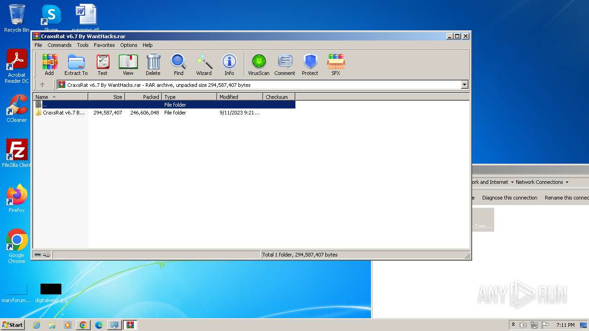
Task: Sort by Checksum column header
Action: coord(279,97)
